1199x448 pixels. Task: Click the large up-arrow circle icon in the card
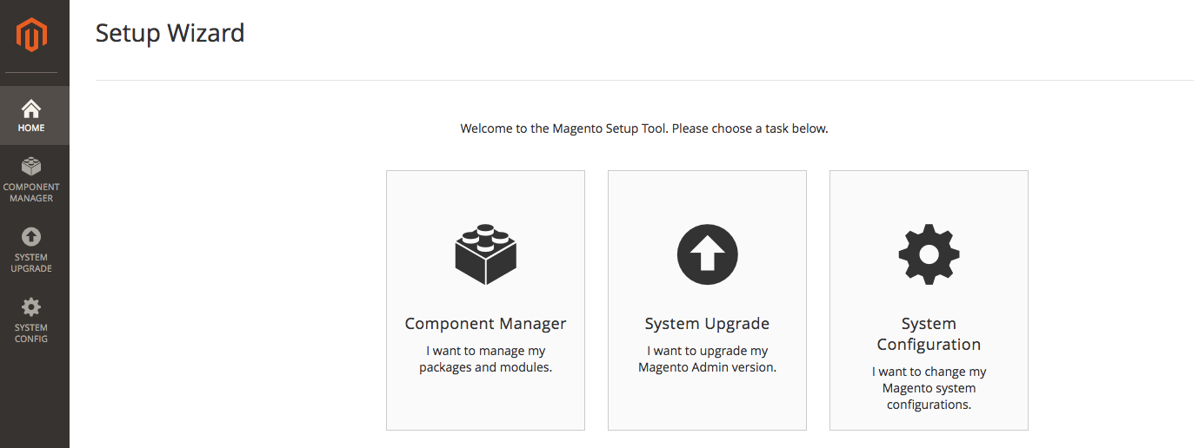click(707, 254)
